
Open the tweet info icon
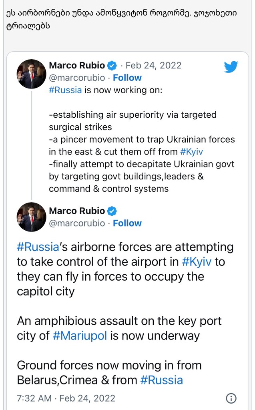pyautogui.click(x=231, y=398)
